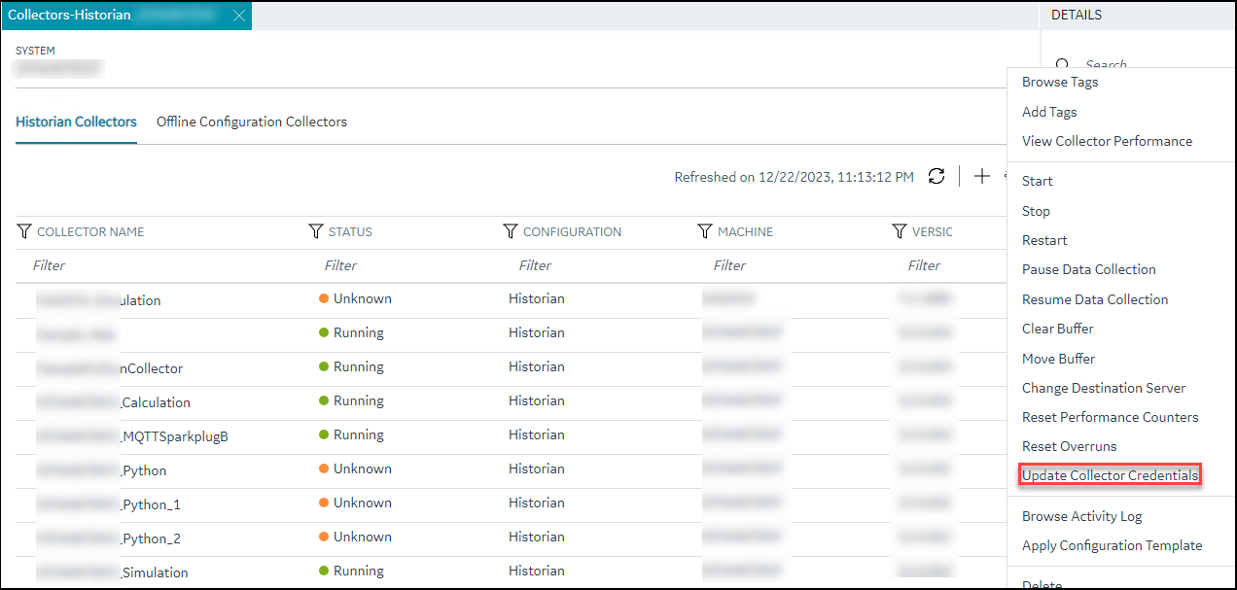Sort by MACHINE column header

(745, 231)
